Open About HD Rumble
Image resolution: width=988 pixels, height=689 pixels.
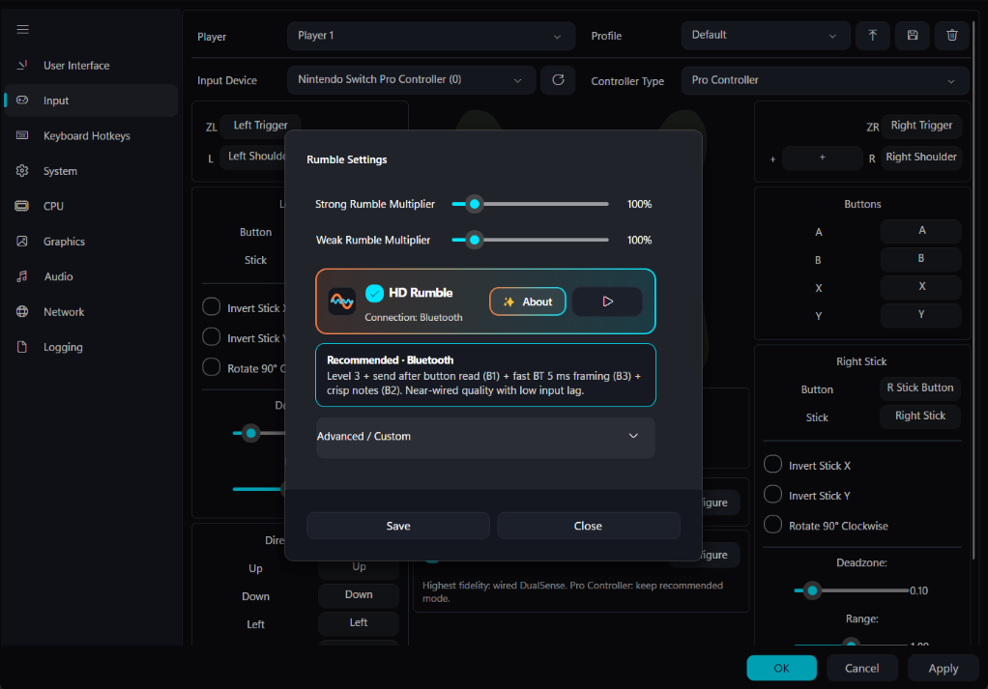coord(528,301)
